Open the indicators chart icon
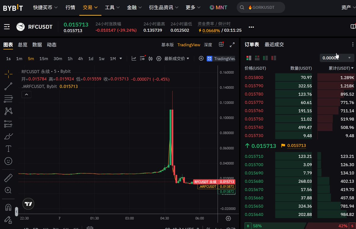 [134, 59]
